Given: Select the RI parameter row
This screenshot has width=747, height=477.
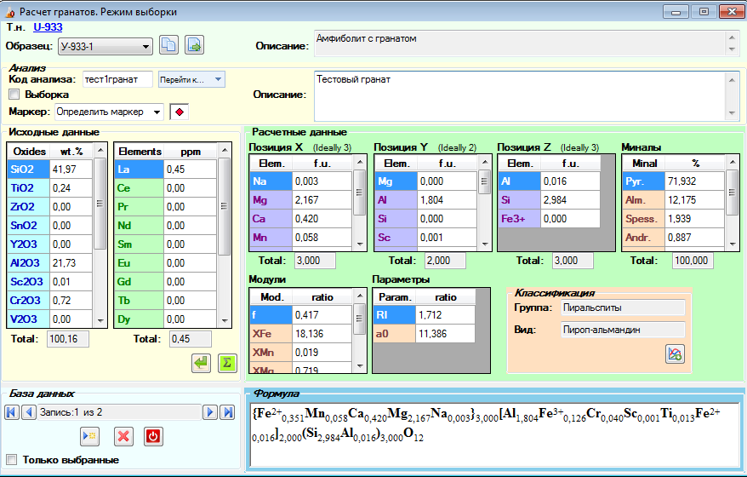Looking at the screenshot, I should [424, 315].
